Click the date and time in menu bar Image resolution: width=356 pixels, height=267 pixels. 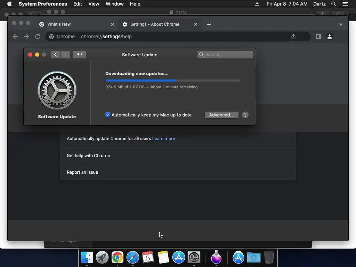[287, 4]
